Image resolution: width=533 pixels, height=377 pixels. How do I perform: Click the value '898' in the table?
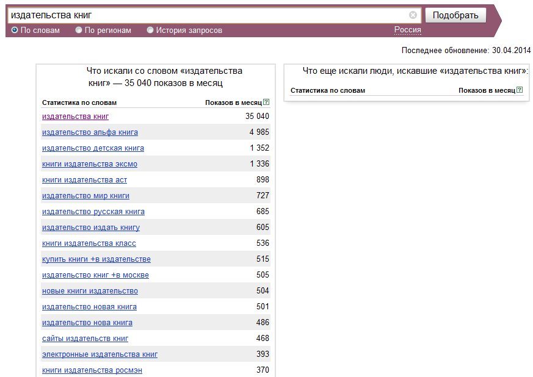[x=263, y=179]
